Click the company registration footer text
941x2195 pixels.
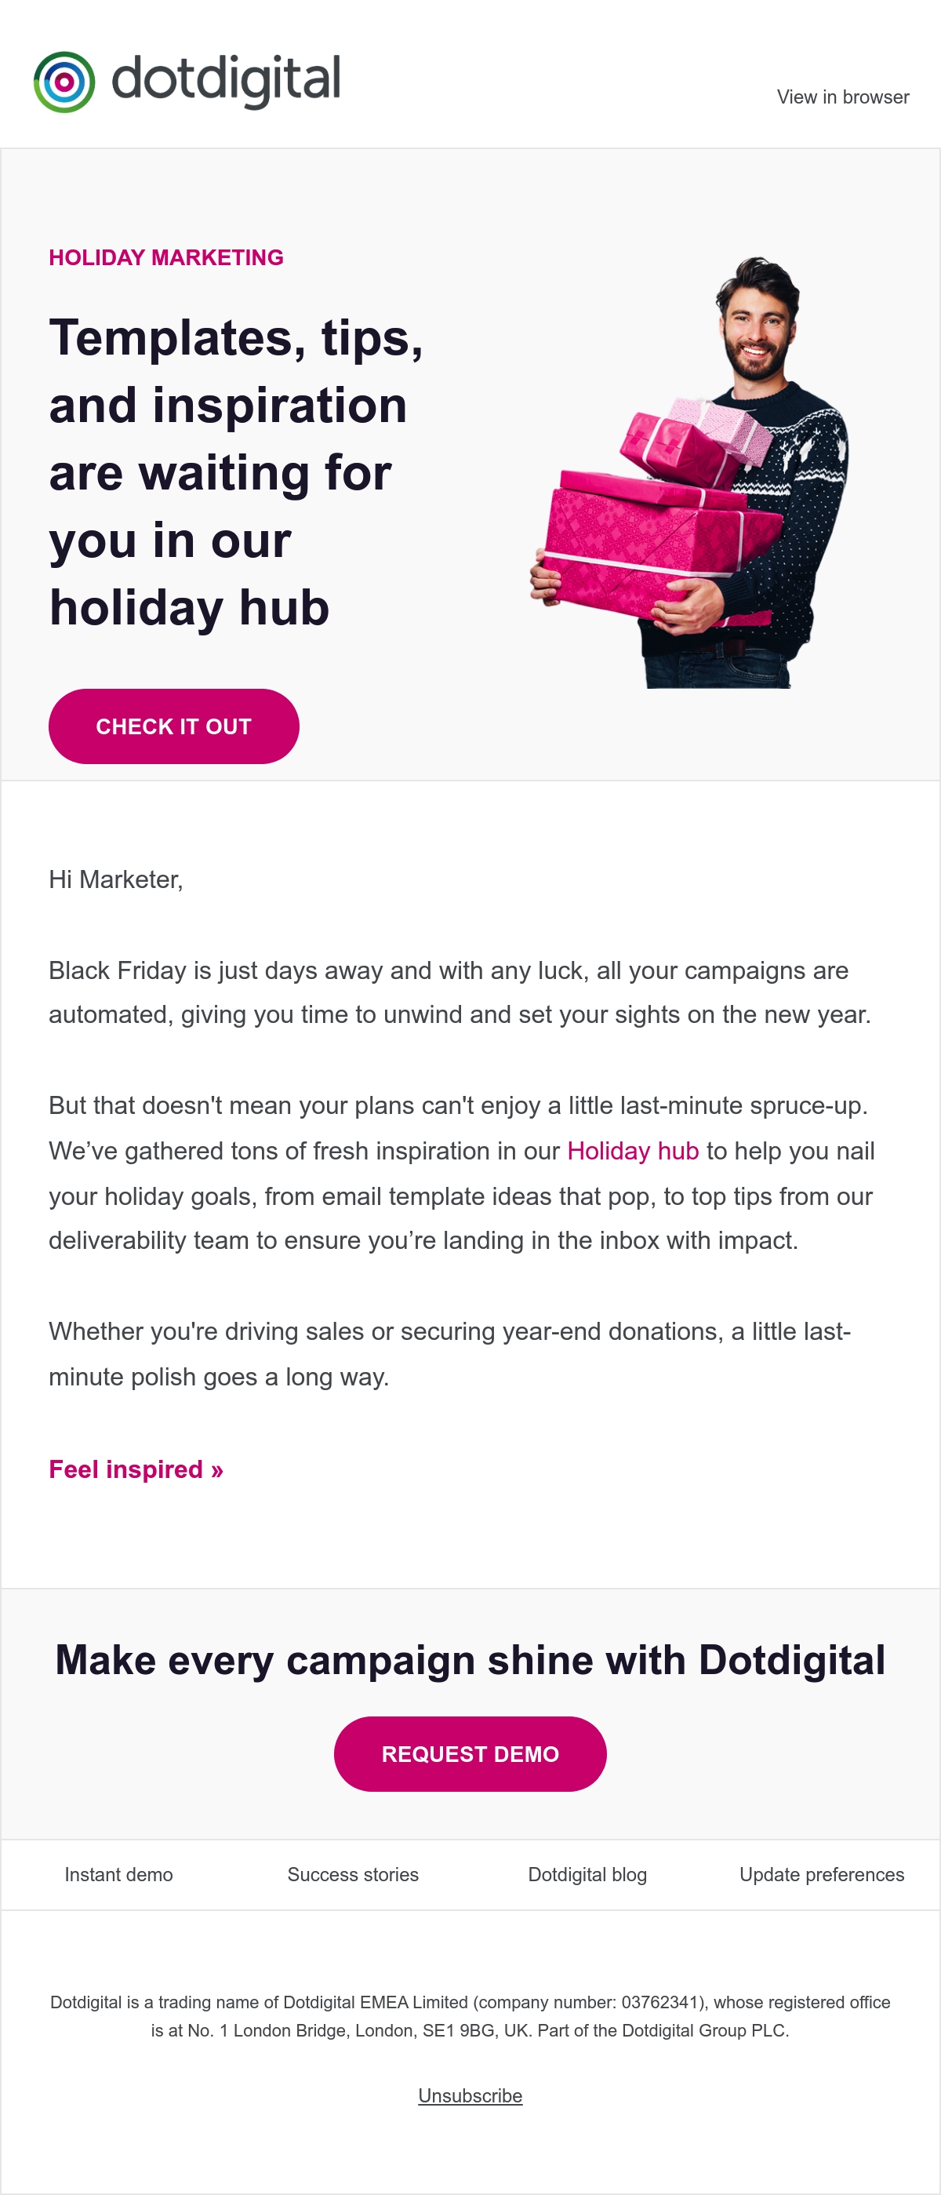tap(470, 2016)
